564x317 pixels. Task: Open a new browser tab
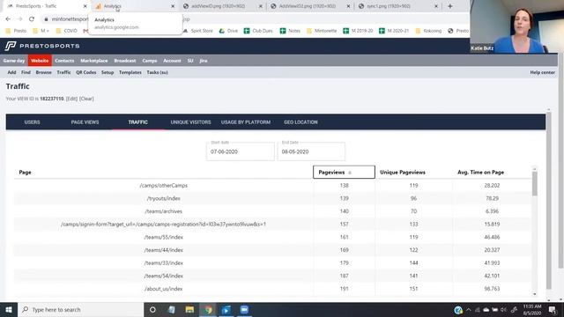(x=450, y=6)
